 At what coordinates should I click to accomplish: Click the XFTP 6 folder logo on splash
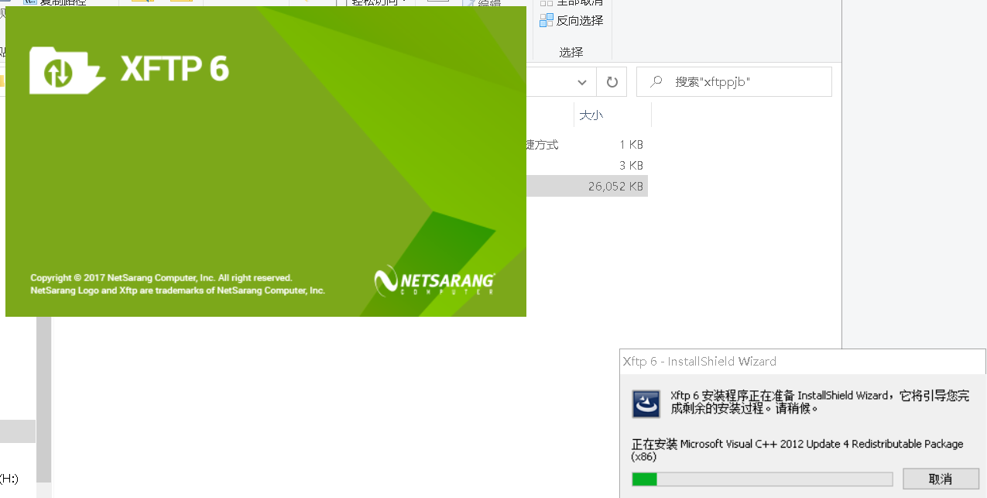pyautogui.click(x=67, y=70)
